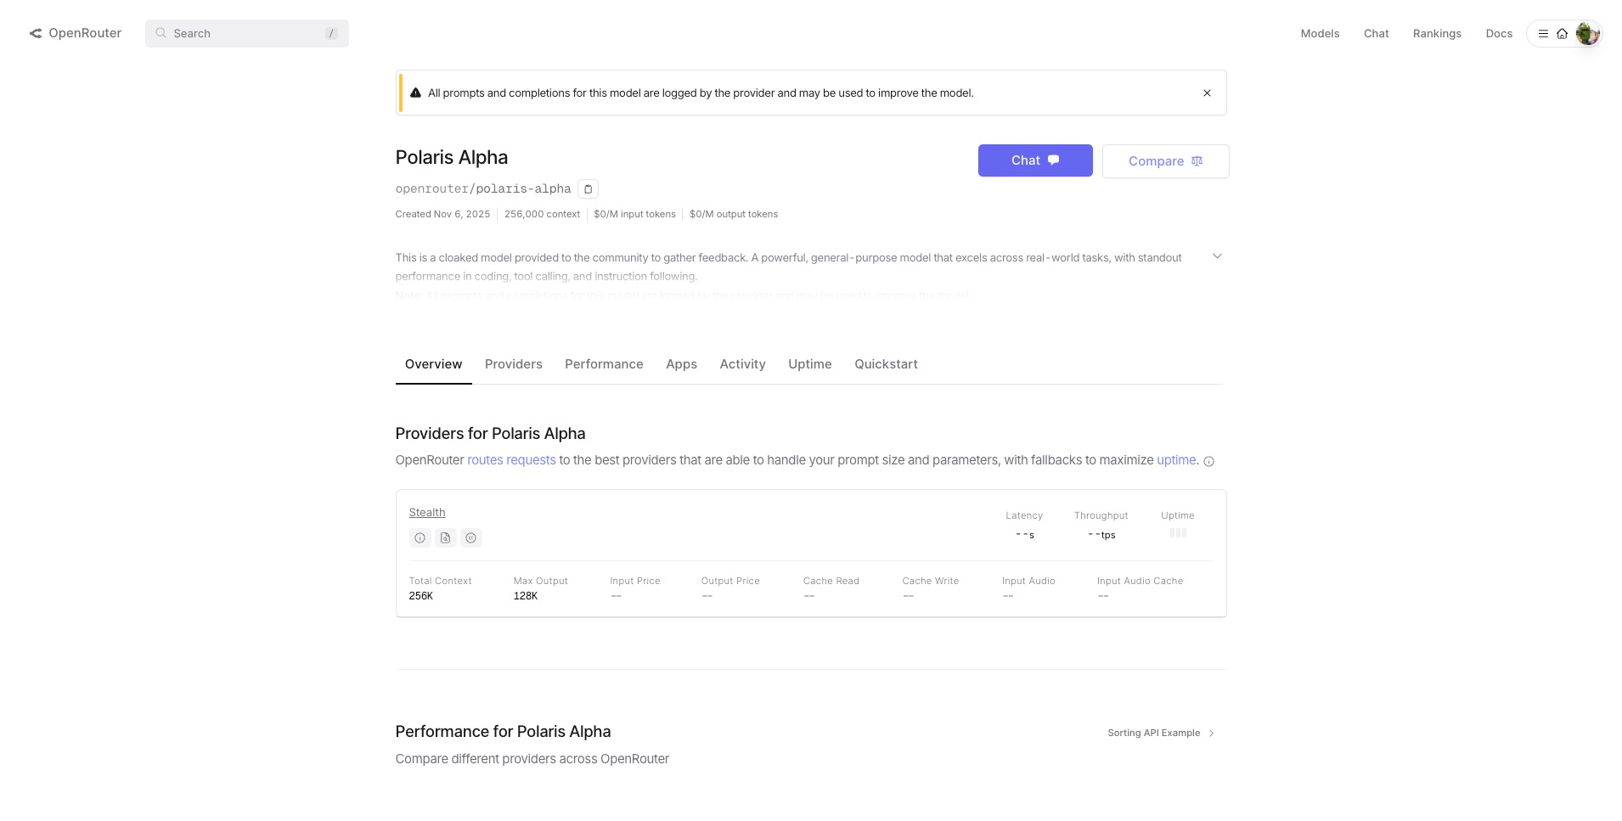Open the hamburger menu in the header
The height and width of the screenshot is (821, 1622).
tap(1543, 34)
